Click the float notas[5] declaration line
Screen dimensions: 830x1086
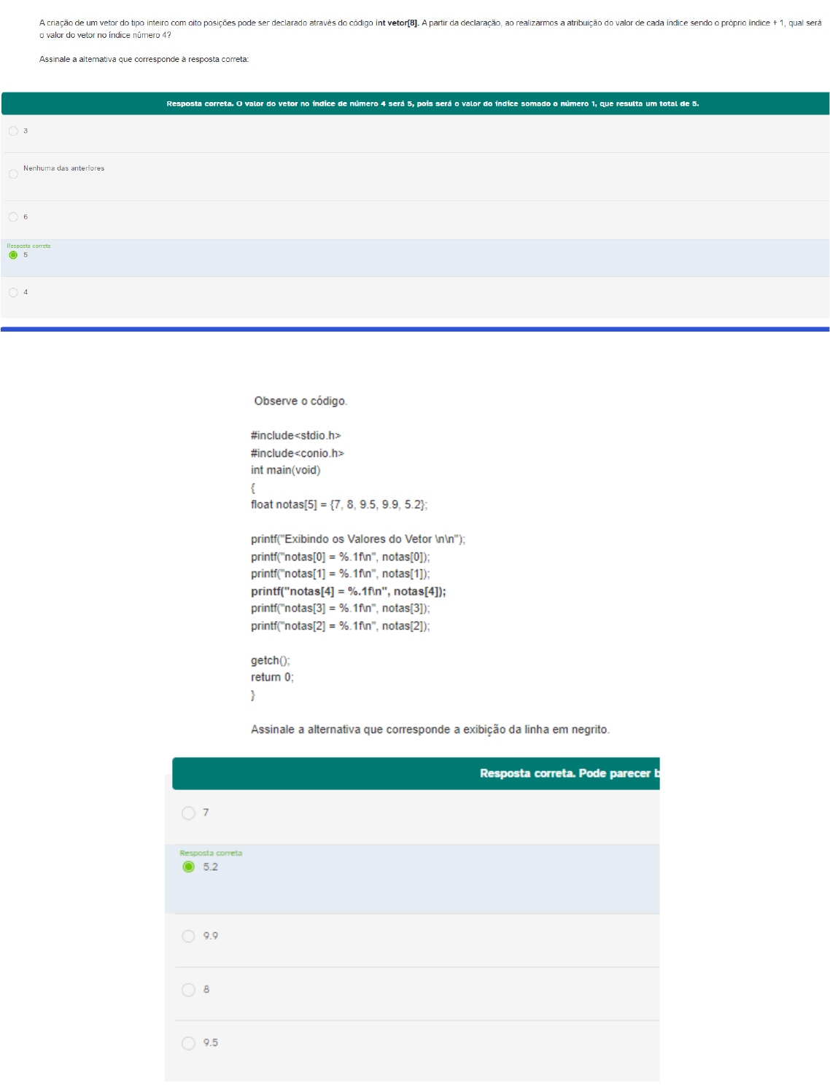pos(339,504)
